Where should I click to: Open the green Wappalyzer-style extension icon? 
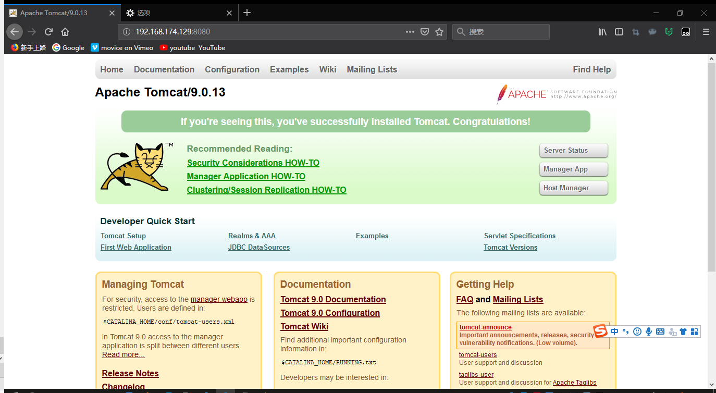point(669,32)
